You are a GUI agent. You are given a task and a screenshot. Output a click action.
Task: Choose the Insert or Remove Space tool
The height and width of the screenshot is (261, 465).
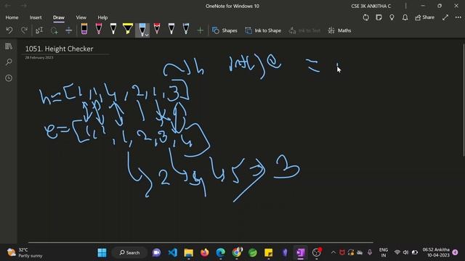coord(68,30)
